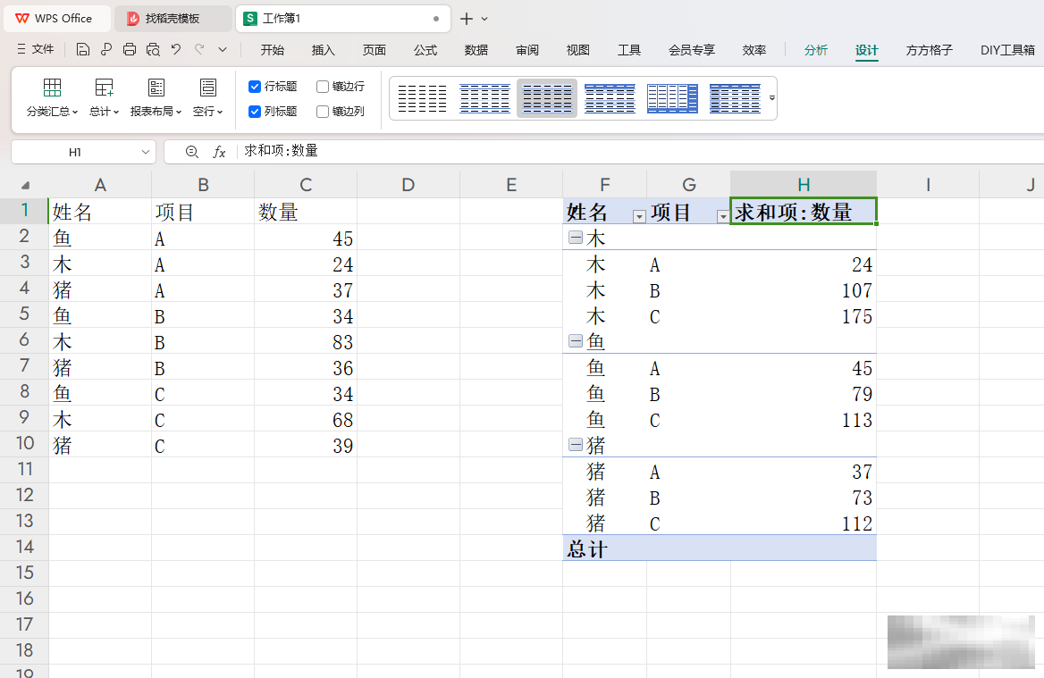Open the 会员专享 ribbon tab
The height and width of the screenshot is (678, 1044).
pos(692,50)
